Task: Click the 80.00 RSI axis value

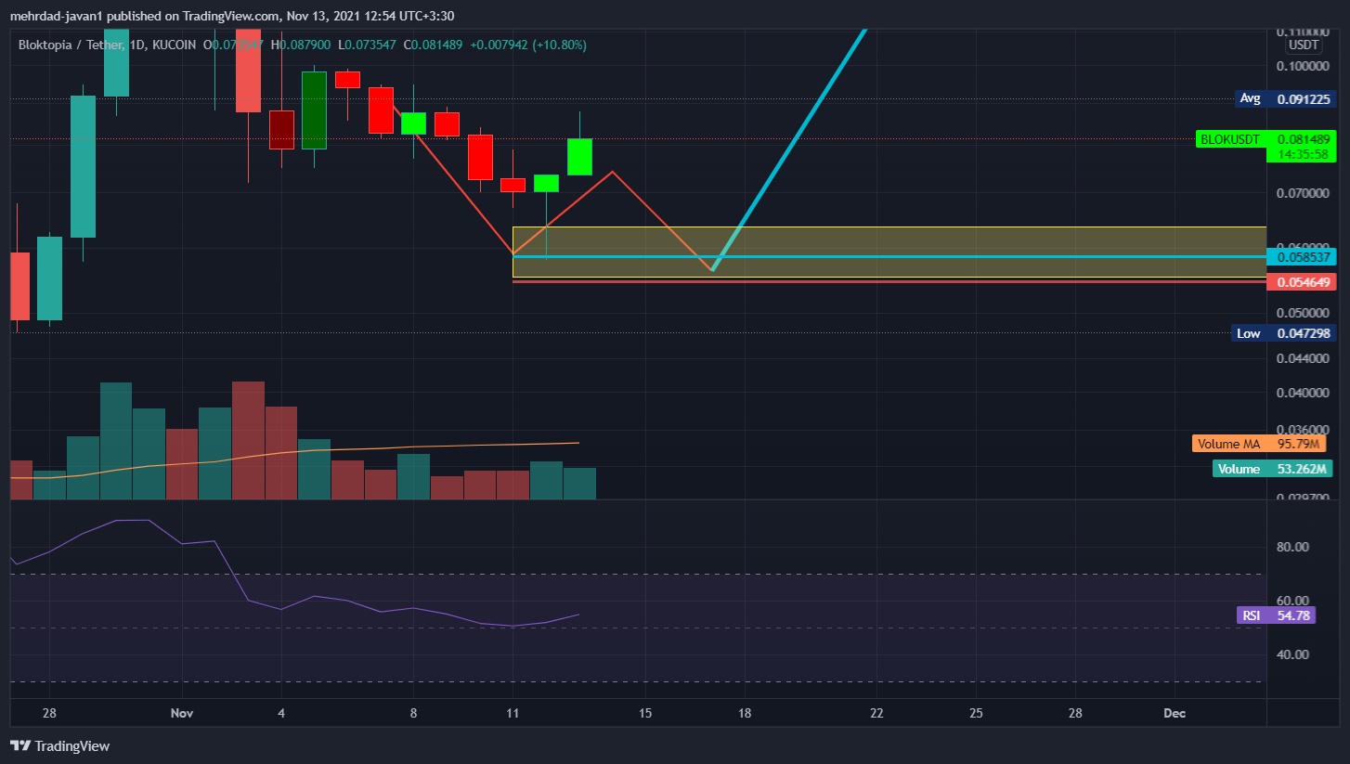Action: (1293, 547)
